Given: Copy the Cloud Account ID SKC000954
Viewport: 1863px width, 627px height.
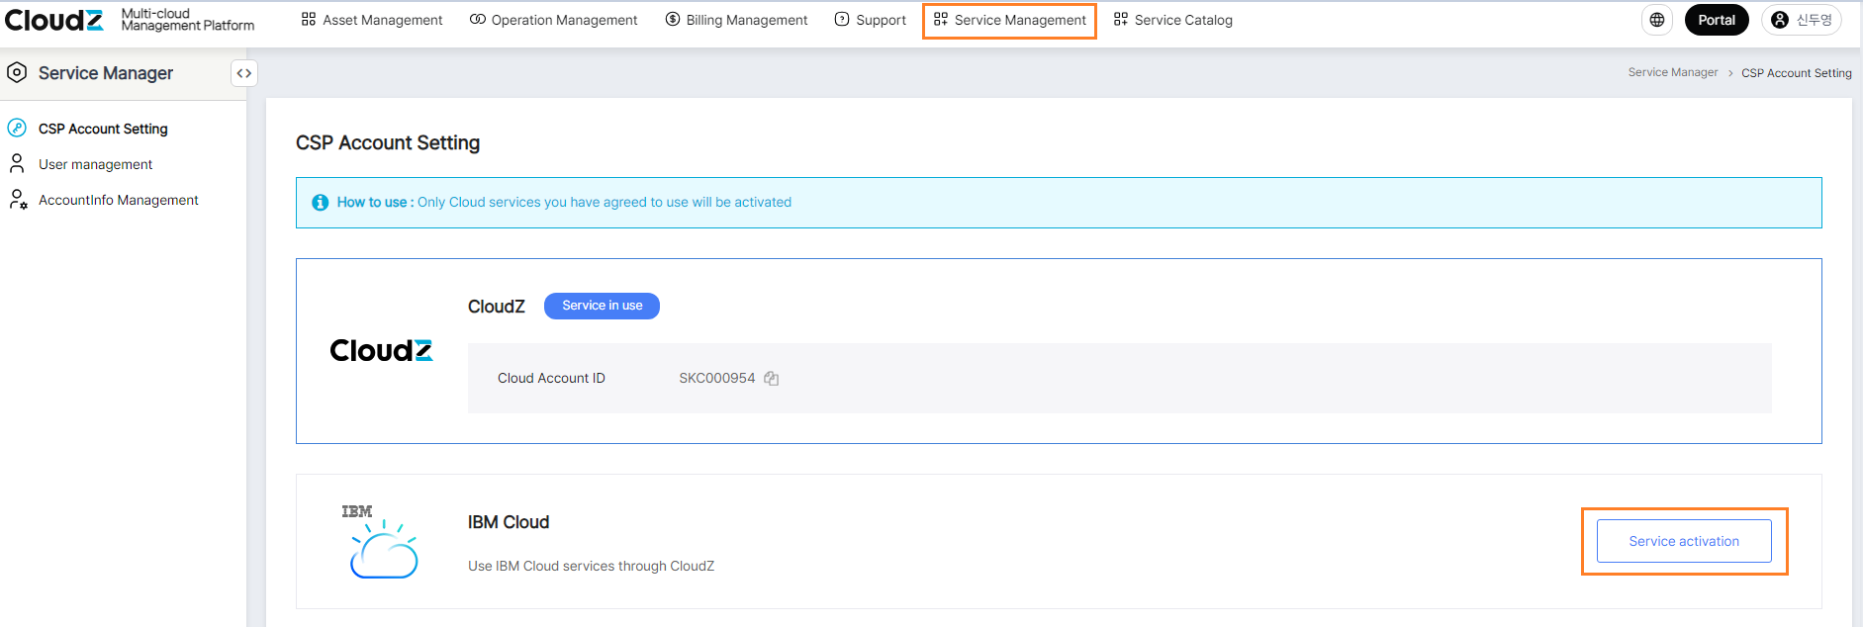Looking at the screenshot, I should point(772,379).
